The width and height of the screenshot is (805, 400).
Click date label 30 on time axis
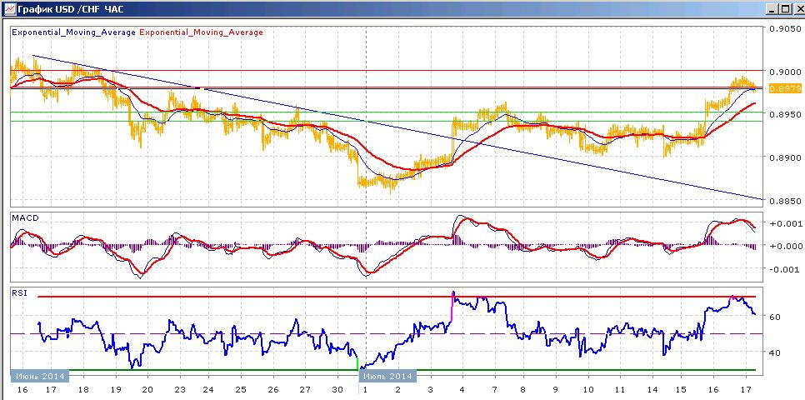(x=337, y=389)
